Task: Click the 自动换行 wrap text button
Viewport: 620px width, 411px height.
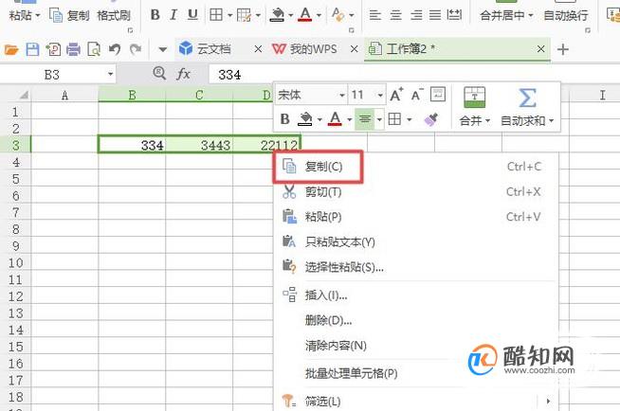Action: pos(566,15)
